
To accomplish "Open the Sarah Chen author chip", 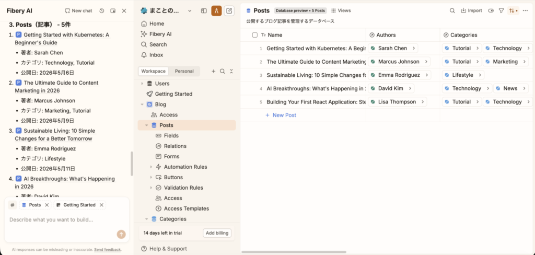I will tap(393, 49).
